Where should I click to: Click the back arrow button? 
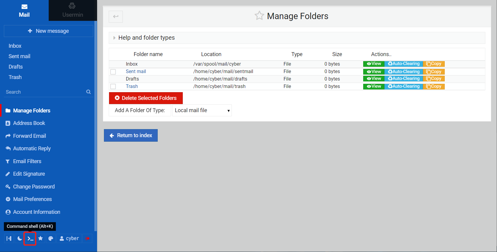[116, 16]
